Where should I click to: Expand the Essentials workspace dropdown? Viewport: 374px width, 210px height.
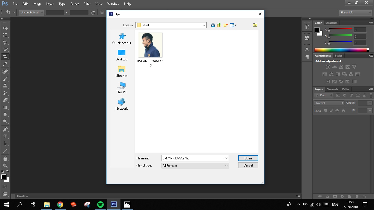click(x=355, y=13)
